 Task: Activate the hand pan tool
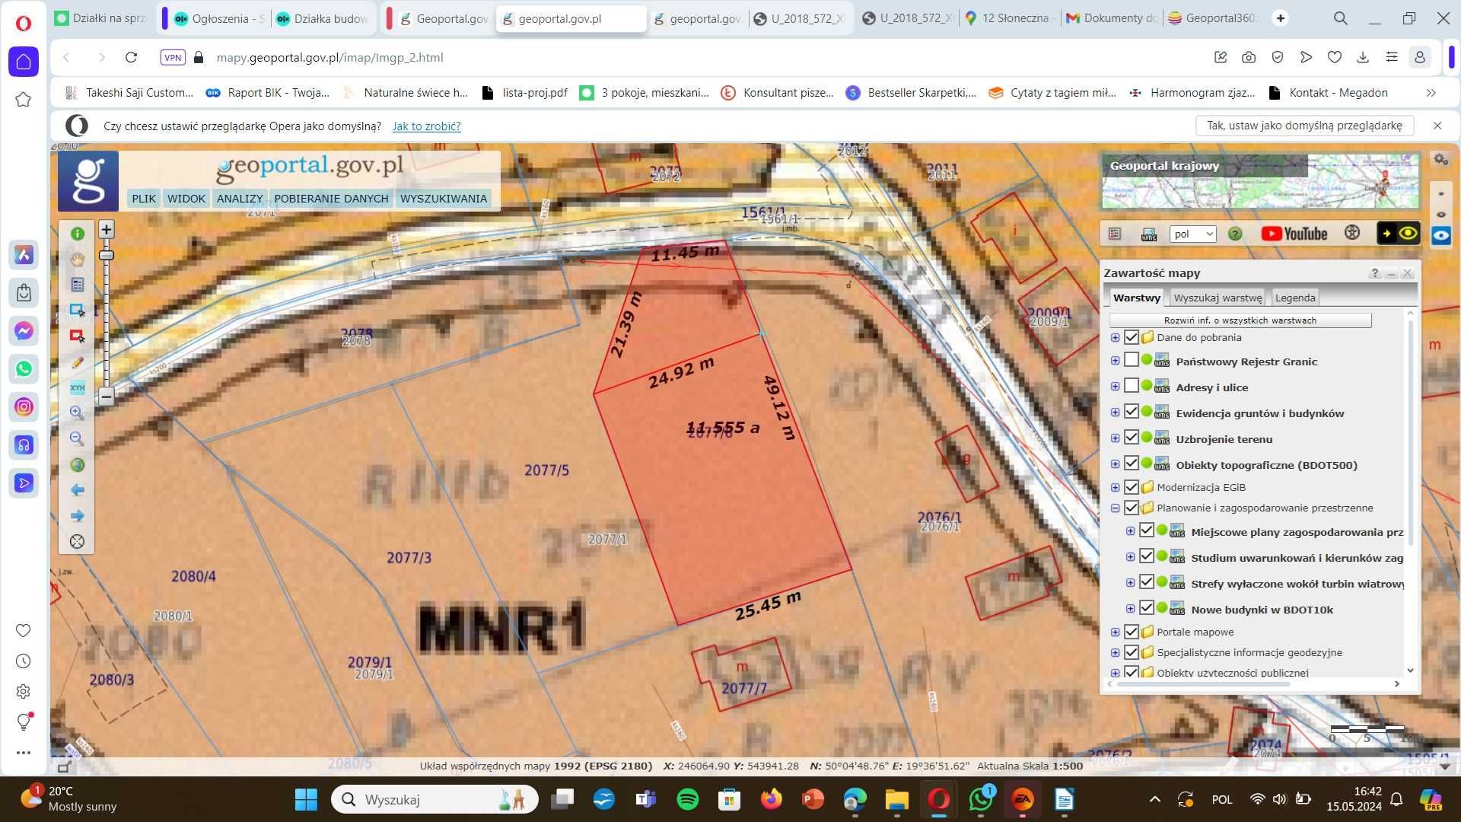(x=77, y=260)
